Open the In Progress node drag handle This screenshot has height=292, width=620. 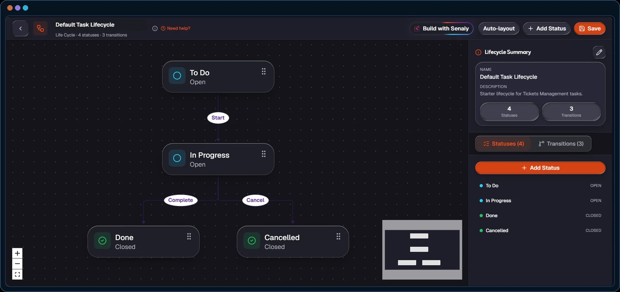(x=263, y=154)
